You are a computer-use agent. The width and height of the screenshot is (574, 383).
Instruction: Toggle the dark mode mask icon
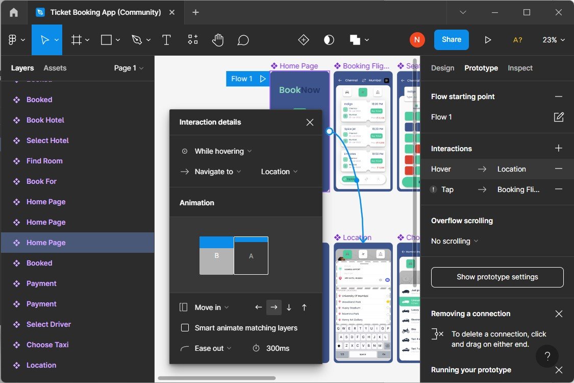click(x=329, y=40)
